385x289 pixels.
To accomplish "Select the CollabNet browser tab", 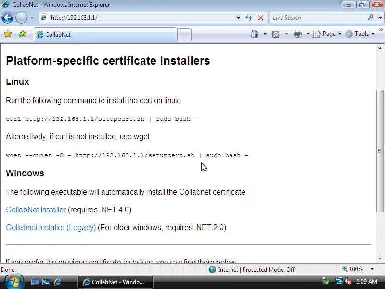I will point(105,35).
